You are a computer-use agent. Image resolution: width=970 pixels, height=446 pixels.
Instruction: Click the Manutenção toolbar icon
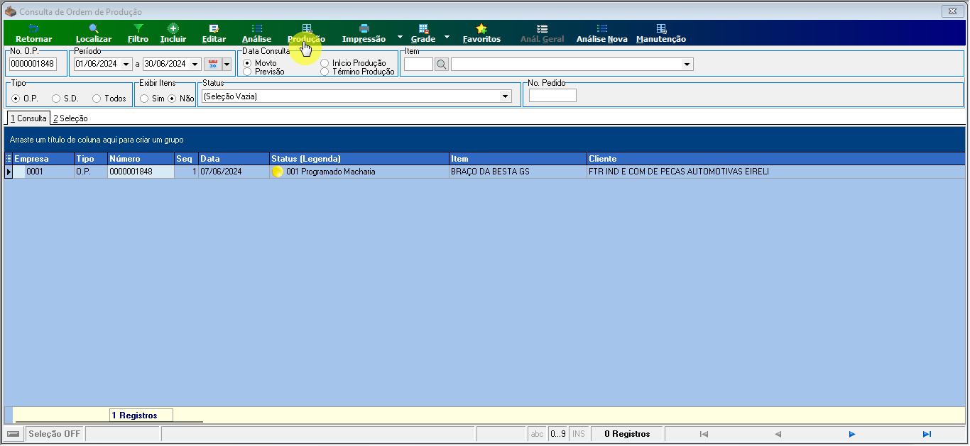(661, 28)
